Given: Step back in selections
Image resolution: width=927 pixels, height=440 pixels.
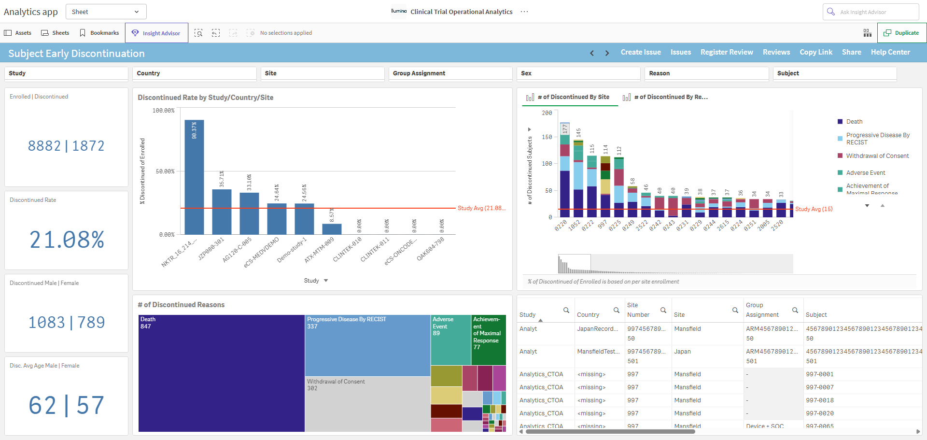Looking at the screenshot, I should coord(216,33).
